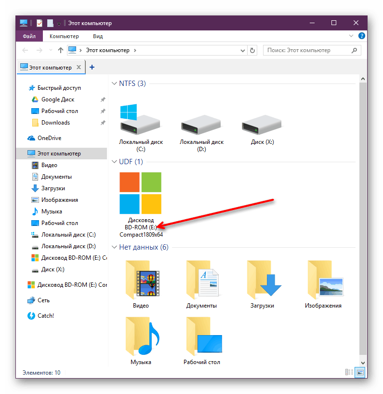
Task: Open Сеть in sidebar
Action: coord(39,300)
